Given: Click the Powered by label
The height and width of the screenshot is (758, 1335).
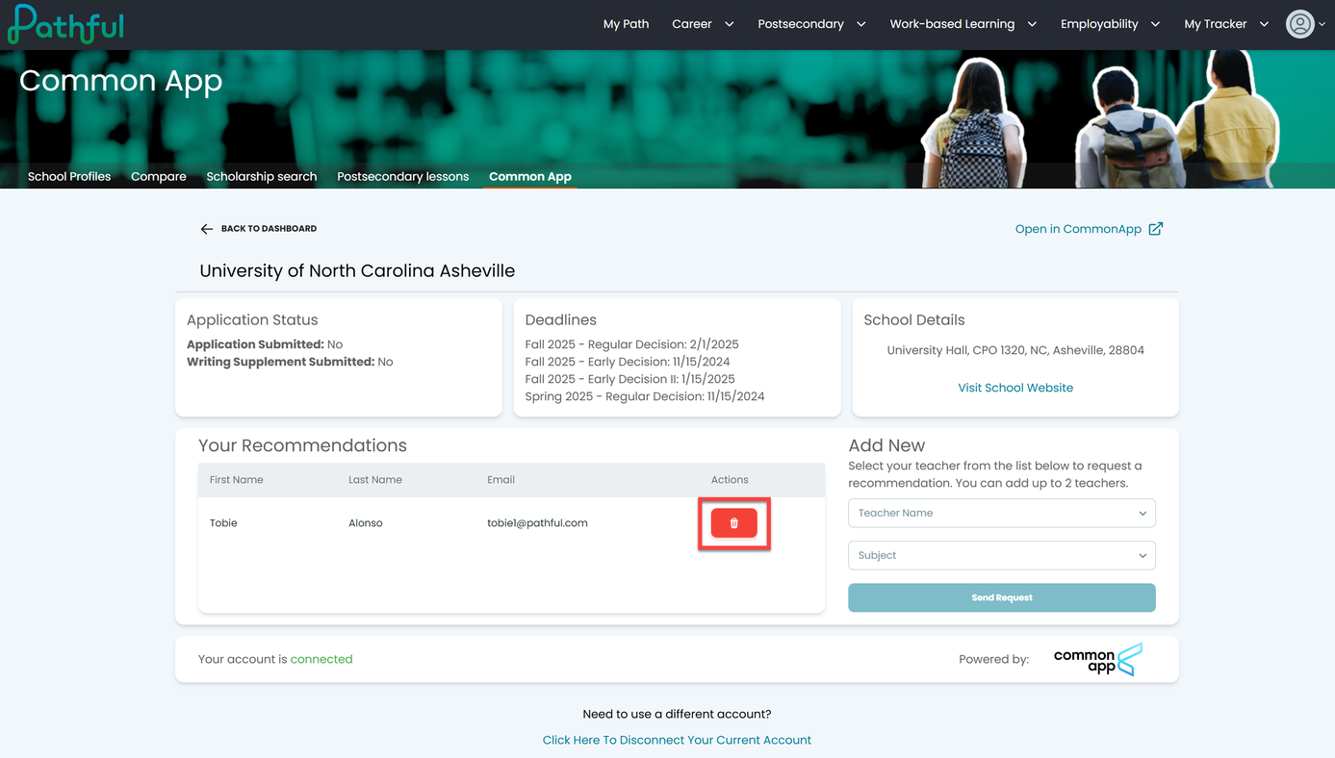Looking at the screenshot, I should tap(994, 660).
